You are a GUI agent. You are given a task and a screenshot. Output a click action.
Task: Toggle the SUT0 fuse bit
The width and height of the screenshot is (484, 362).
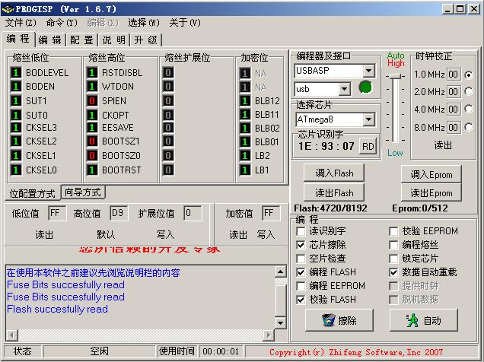[16, 115]
